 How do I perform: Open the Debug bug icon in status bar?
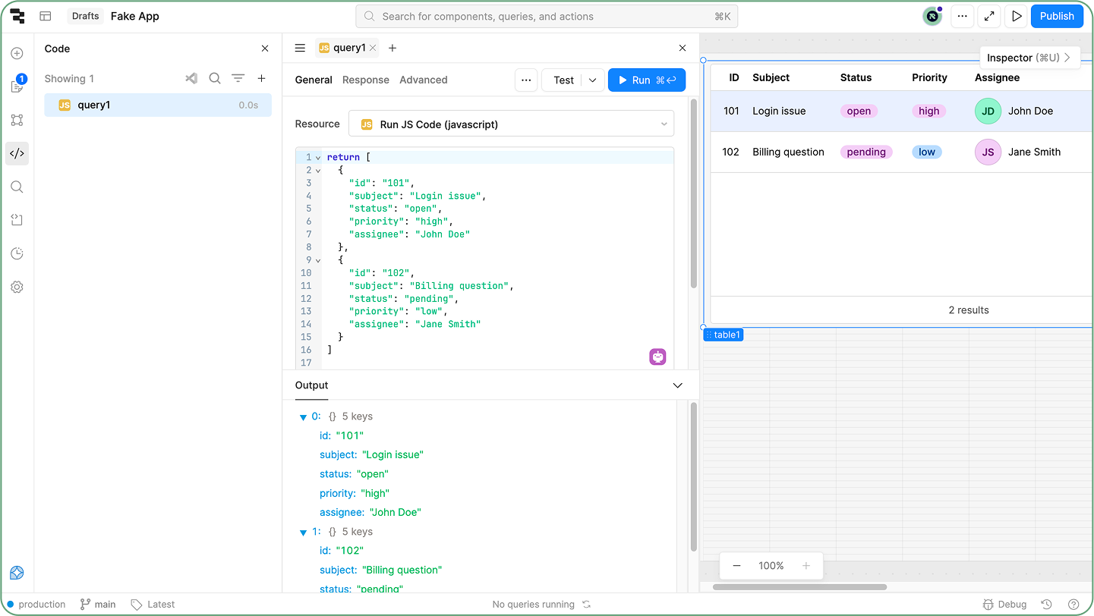pos(1004,605)
